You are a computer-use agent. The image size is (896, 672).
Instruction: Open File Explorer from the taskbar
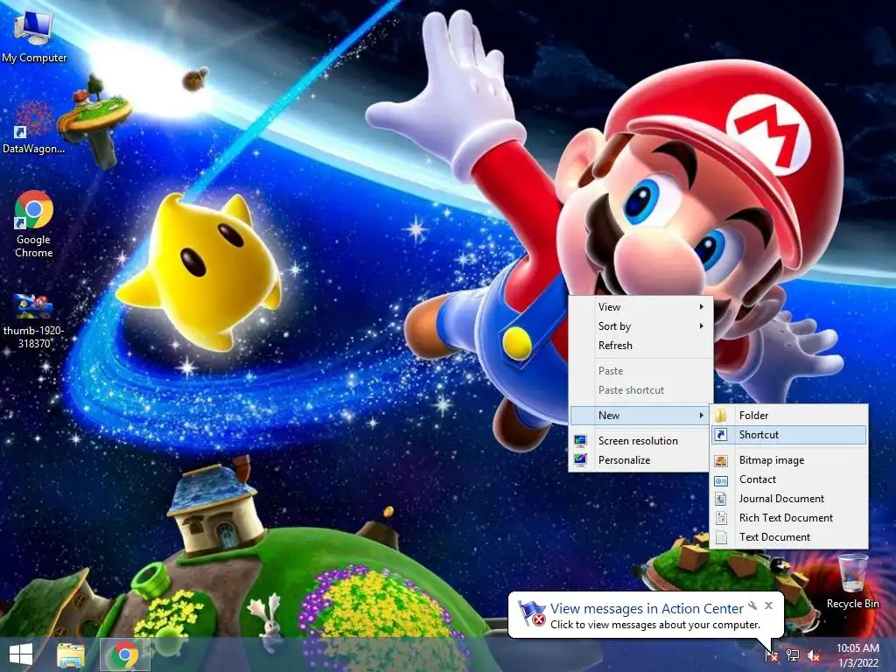pyautogui.click(x=71, y=654)
